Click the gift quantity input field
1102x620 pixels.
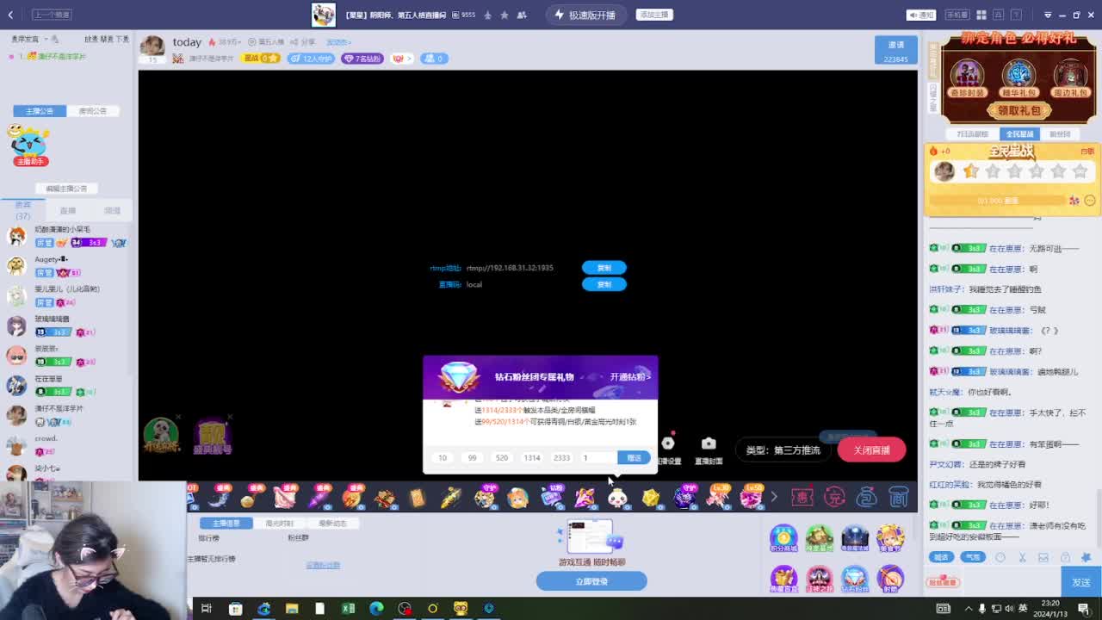[x=598, y=458]
